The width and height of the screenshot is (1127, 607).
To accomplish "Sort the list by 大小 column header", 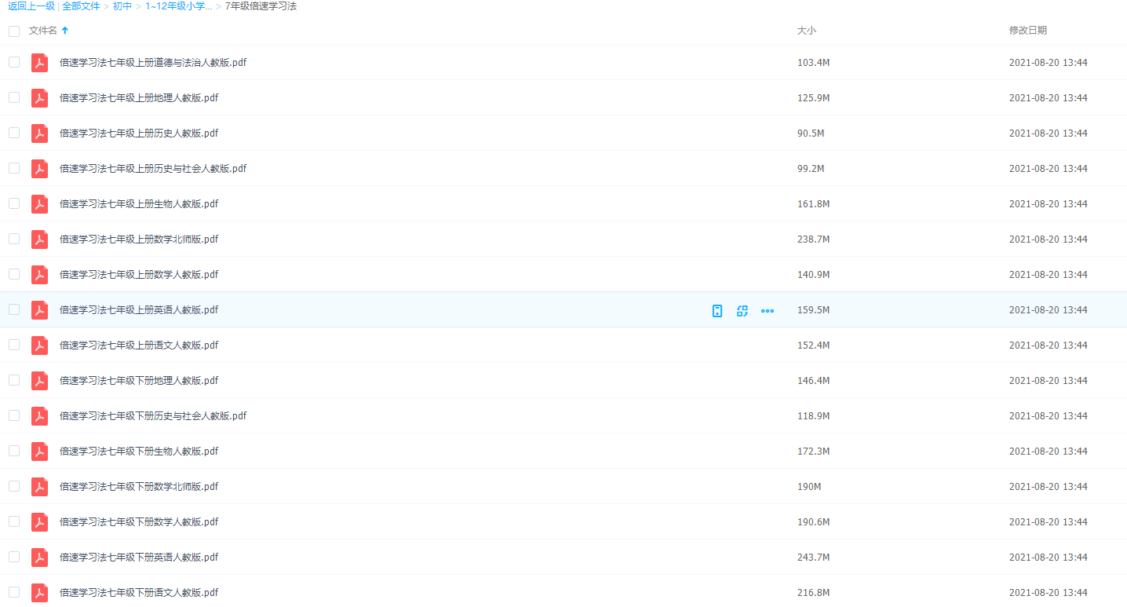I will click(806, 31).
